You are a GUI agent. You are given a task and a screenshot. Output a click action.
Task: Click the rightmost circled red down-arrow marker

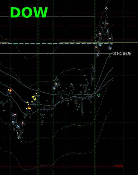tap(110, 39)
